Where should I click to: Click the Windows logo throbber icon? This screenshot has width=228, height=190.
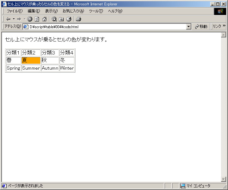tap(220, 11)
